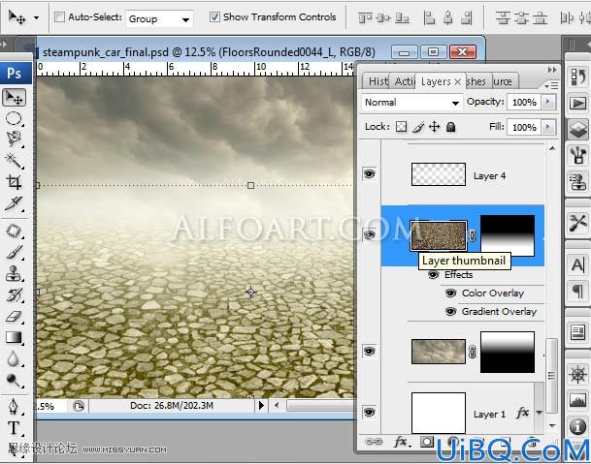The height and width of the screenshot is (464, 591).
Task: Activate the Crop tool
Action: point(14,182)
